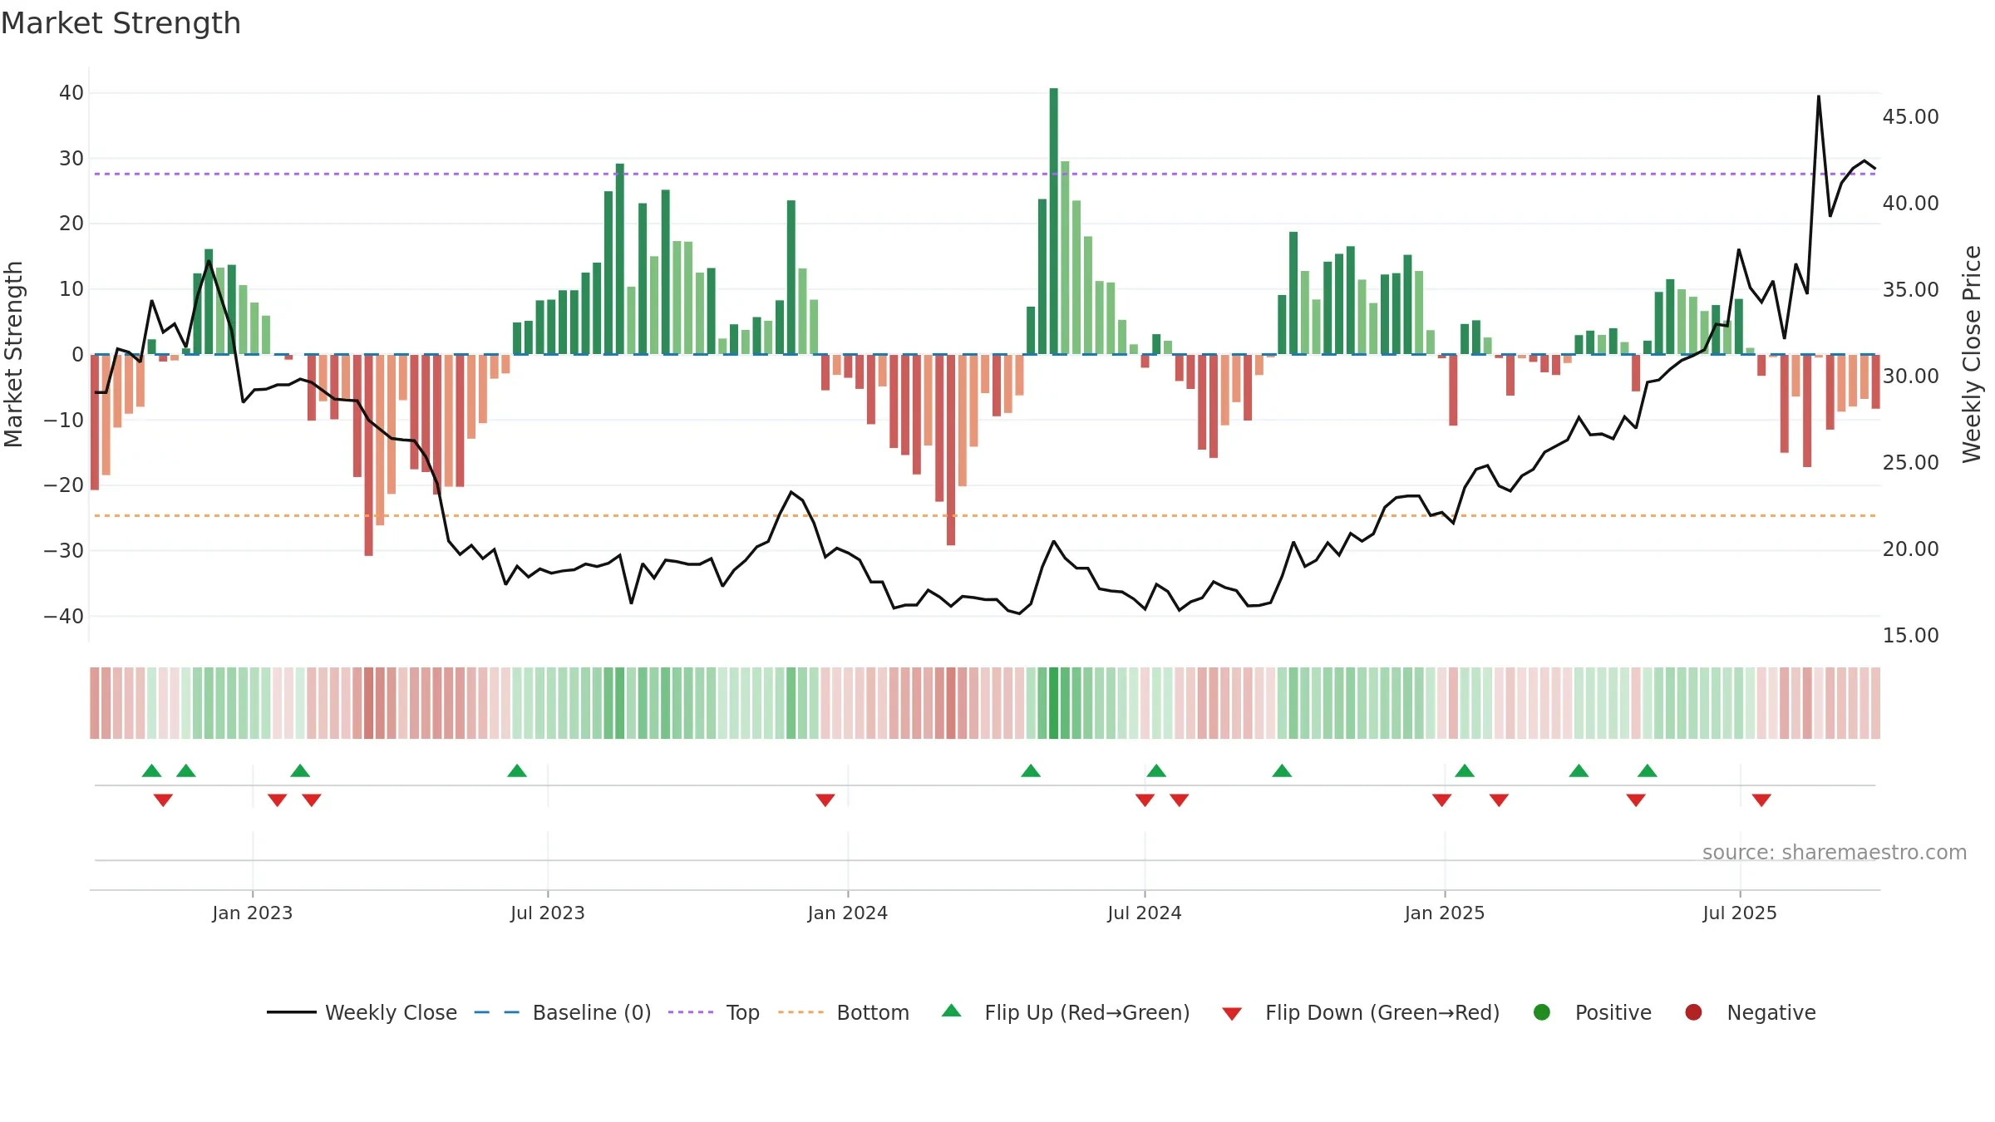Select the red flip-down triangle right after Jul 2025
This screenshot has width=1995, height=1122.
[1761, 800]
